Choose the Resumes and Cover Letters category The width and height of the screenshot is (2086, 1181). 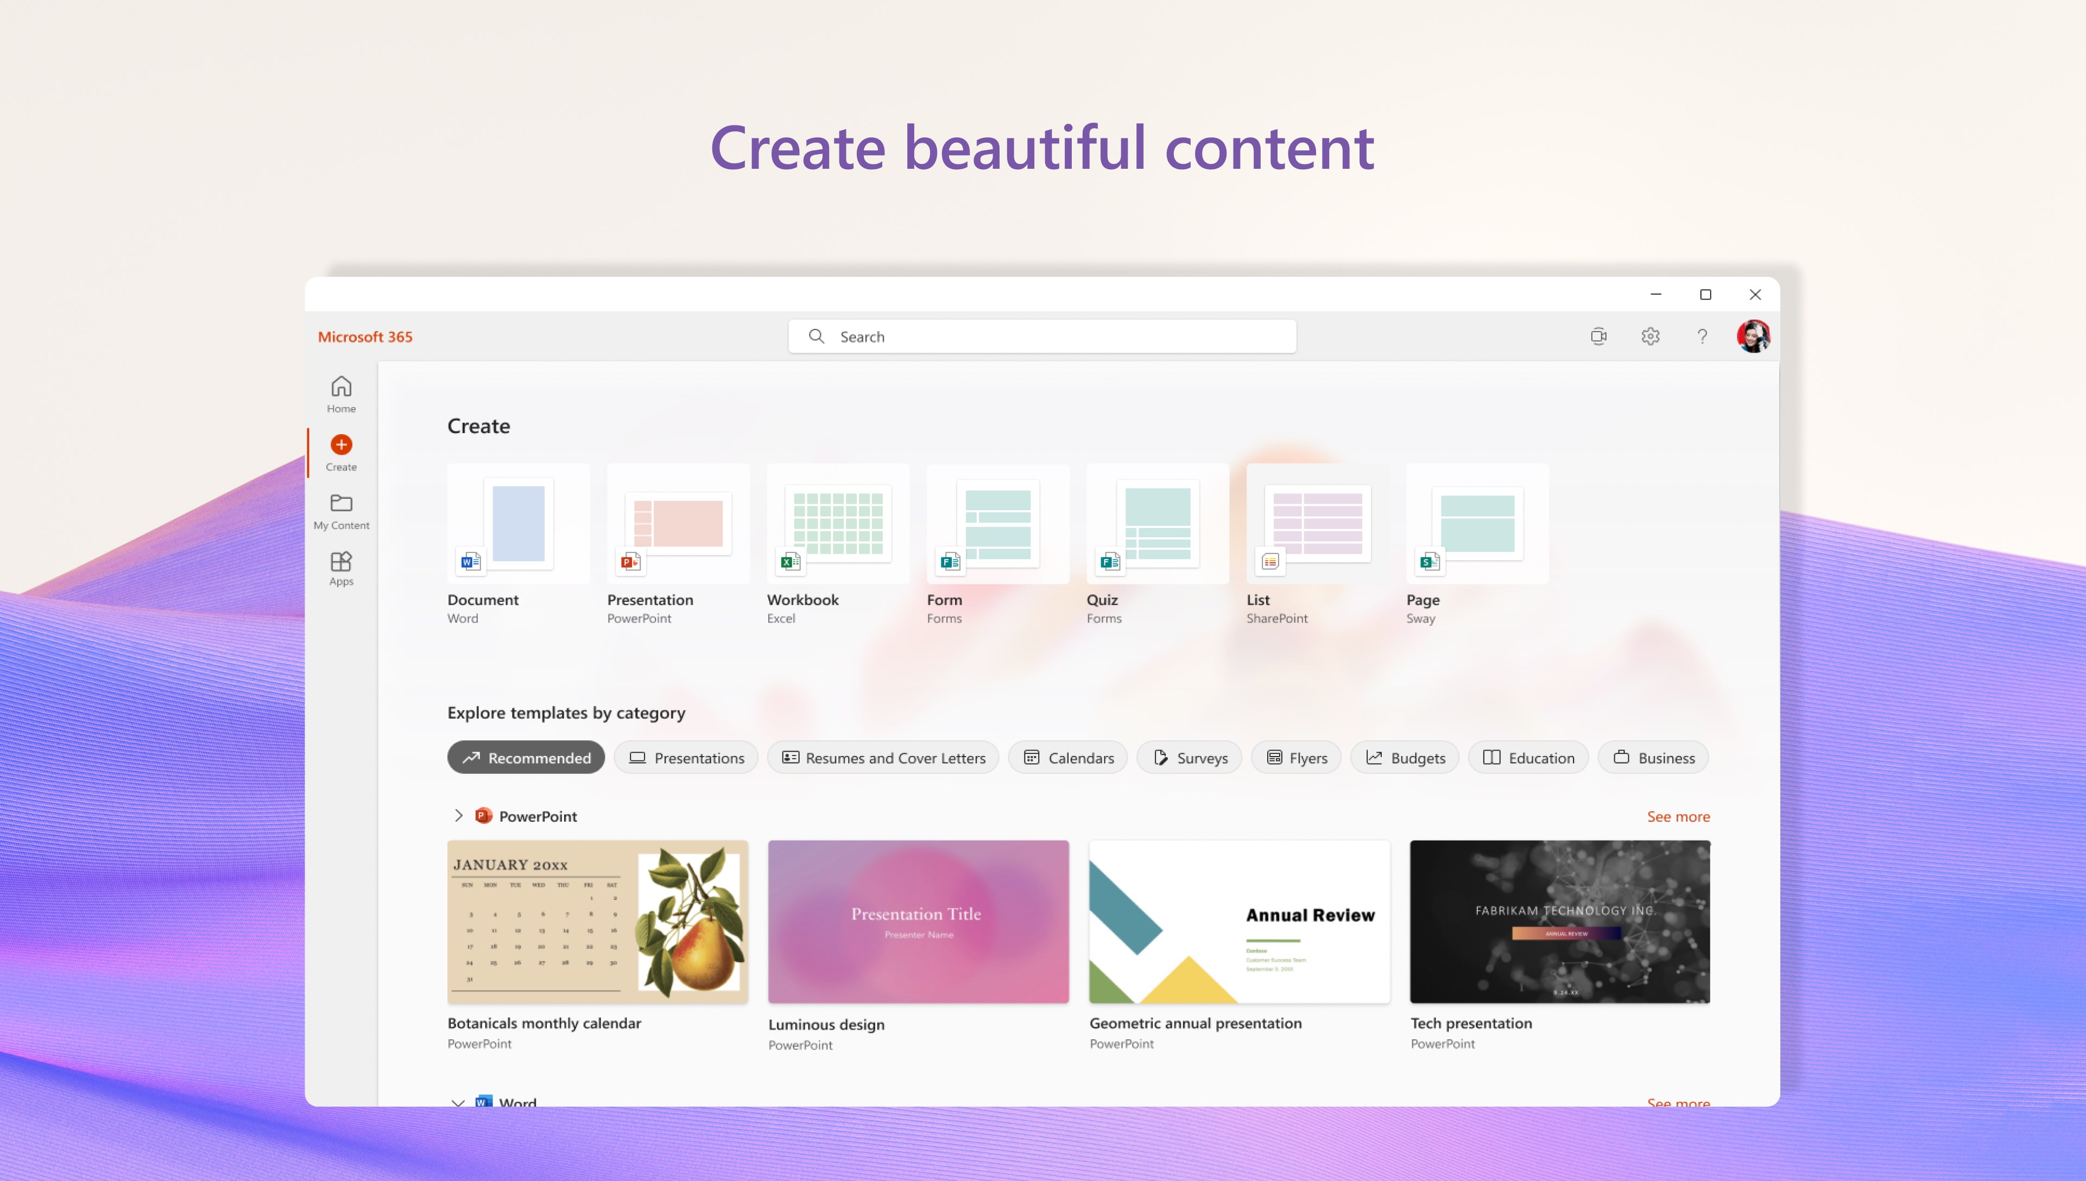(883, 758)
